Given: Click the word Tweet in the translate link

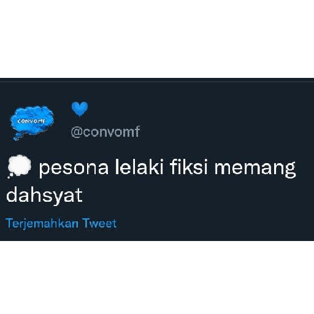Looking at the screenshot, I should tap(99, 223).
